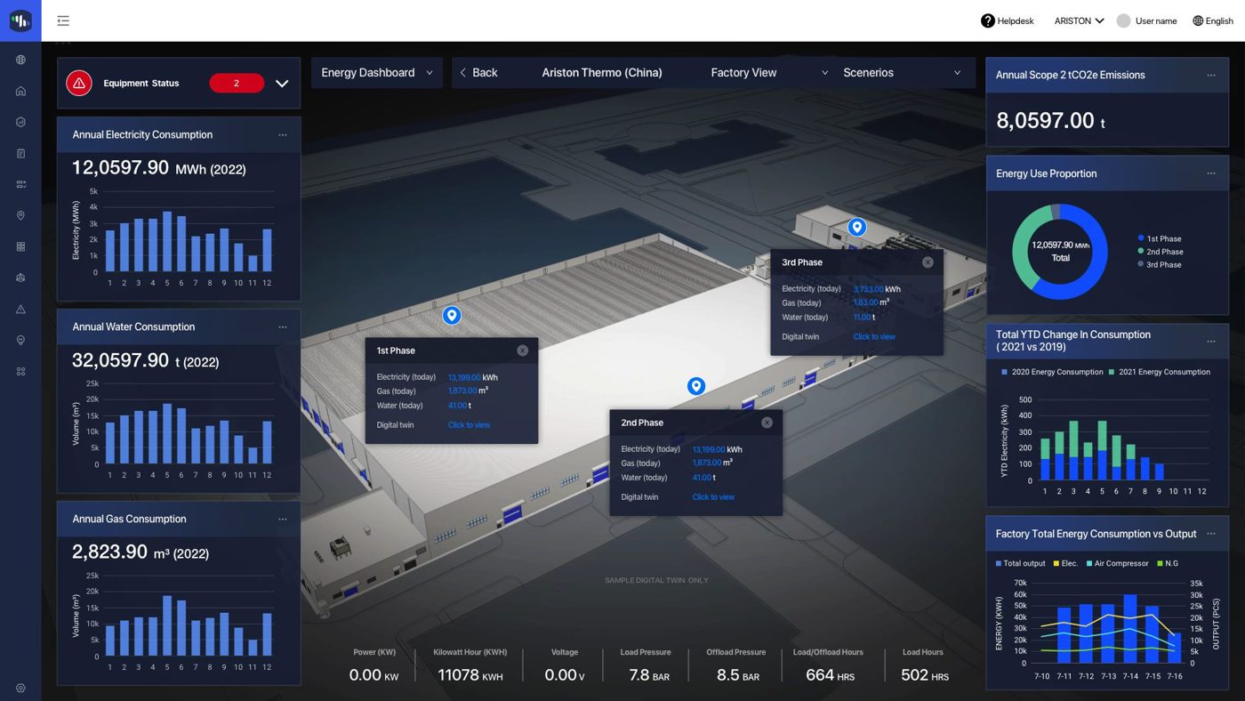
Task: Open the location pin icon in sidebar
Action: pyautogui.click(x=20, y=215)
